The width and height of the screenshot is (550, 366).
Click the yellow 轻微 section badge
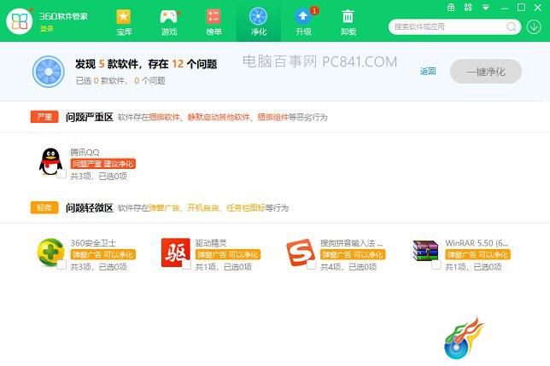[44, 207]
